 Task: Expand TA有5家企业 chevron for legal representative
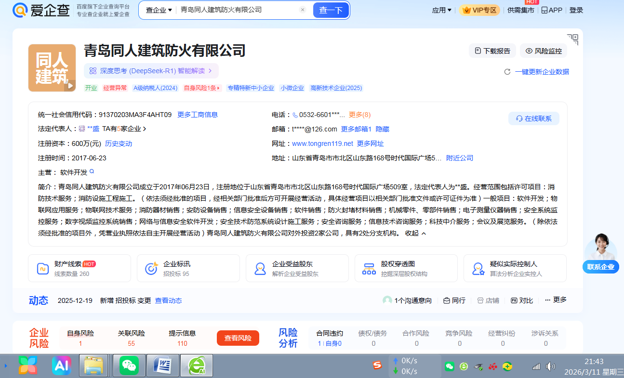click(x=145, y=129)
